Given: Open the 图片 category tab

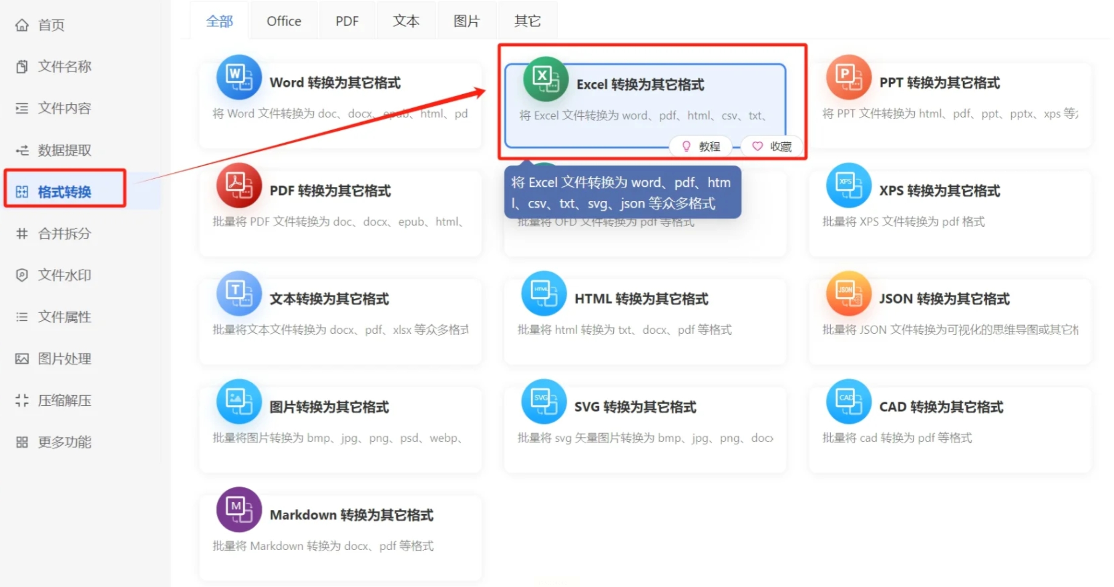Looking at the screenshot, I should (466, 21).
